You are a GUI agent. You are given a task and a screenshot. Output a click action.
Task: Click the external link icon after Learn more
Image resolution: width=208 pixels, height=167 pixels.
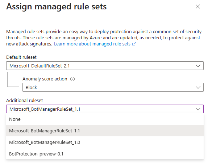point(134,44)
